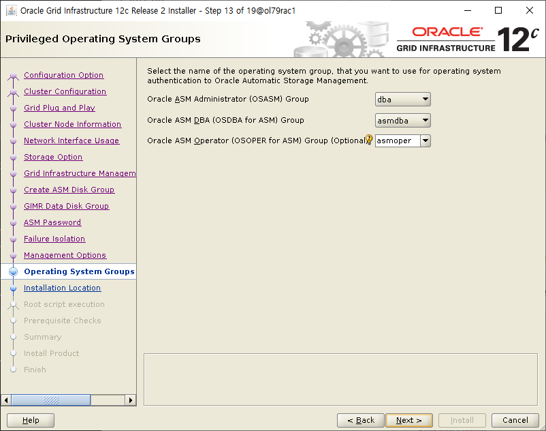Click the left arrow of sidebar scrollbar
Screen dimensions: 546x431
6,400
